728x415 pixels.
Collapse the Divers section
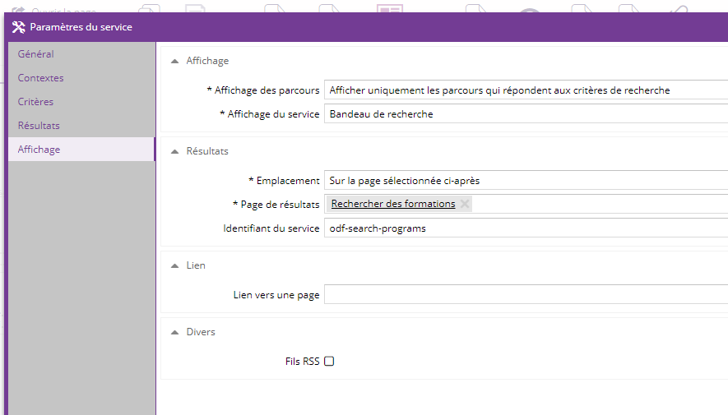[174, 332]
